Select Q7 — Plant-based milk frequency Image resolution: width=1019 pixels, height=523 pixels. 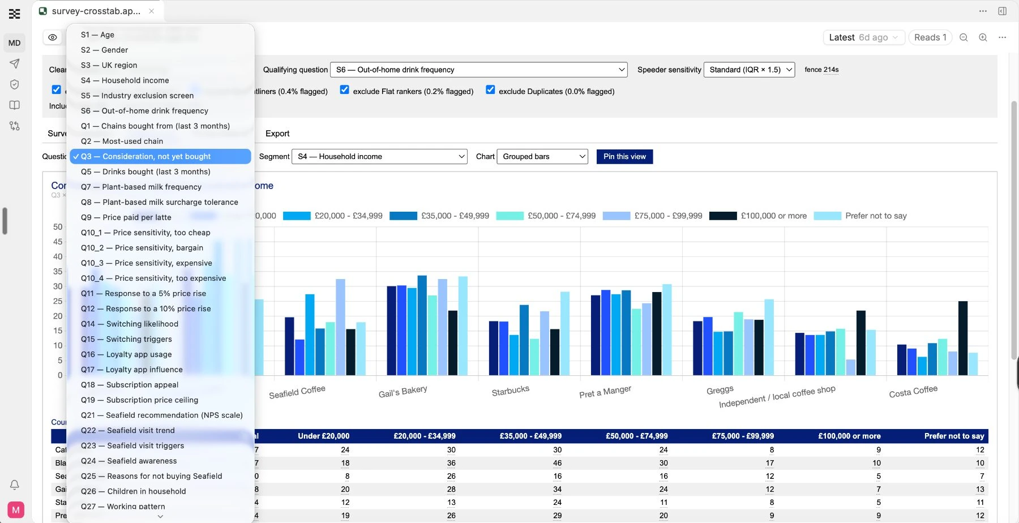(160, 187)
